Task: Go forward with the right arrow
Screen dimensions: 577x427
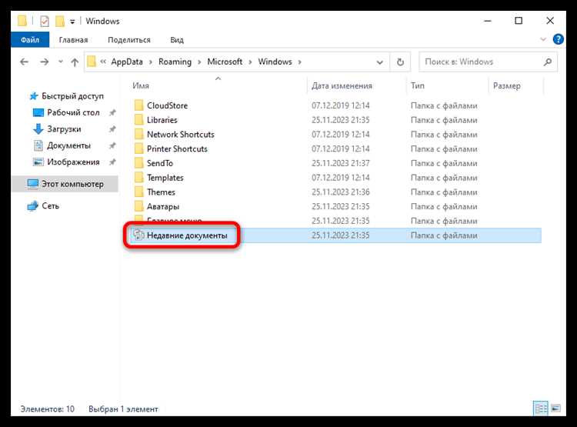Action: pos(44,62)
